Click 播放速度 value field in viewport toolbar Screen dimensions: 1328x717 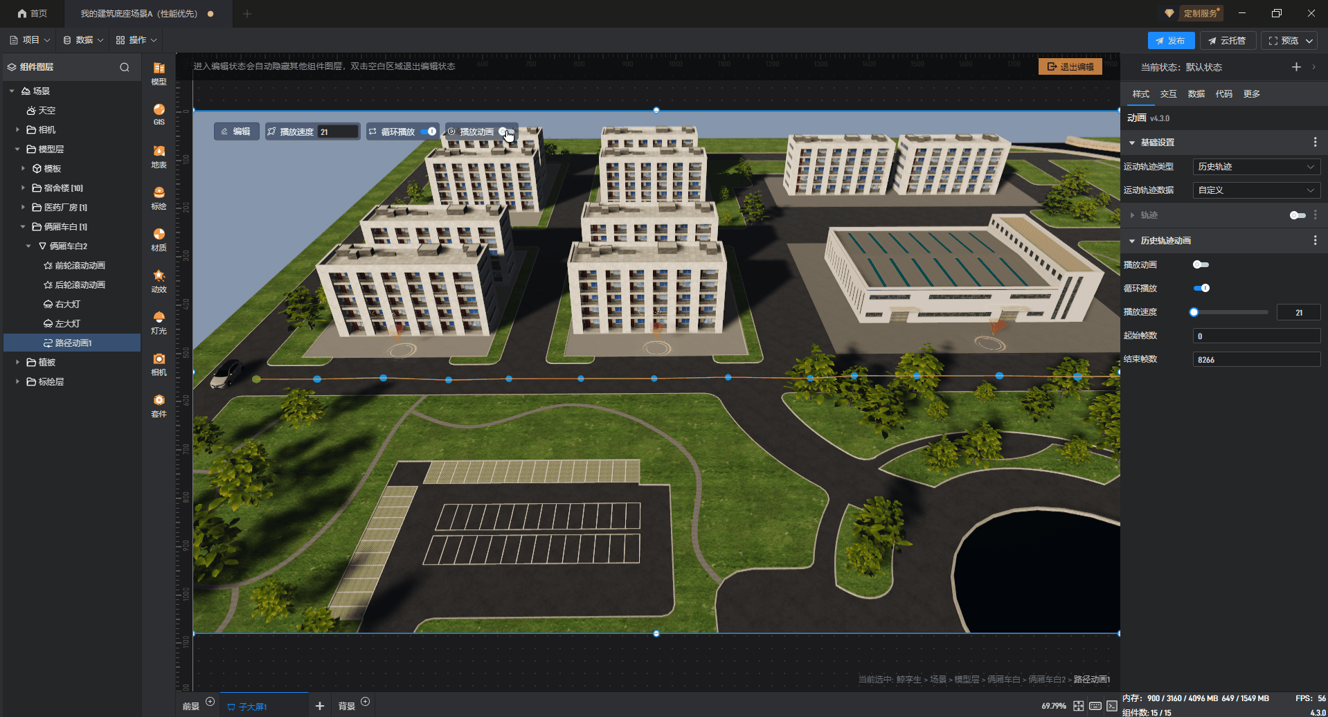tap(339, 131)
